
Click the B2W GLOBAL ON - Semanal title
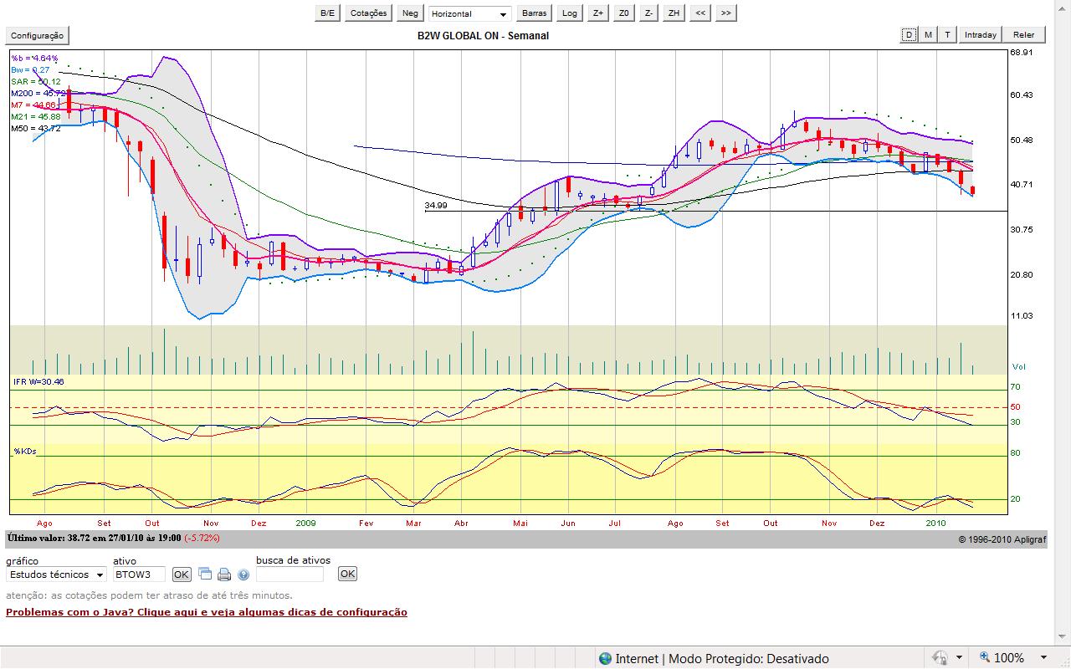(x=483, y=36)
